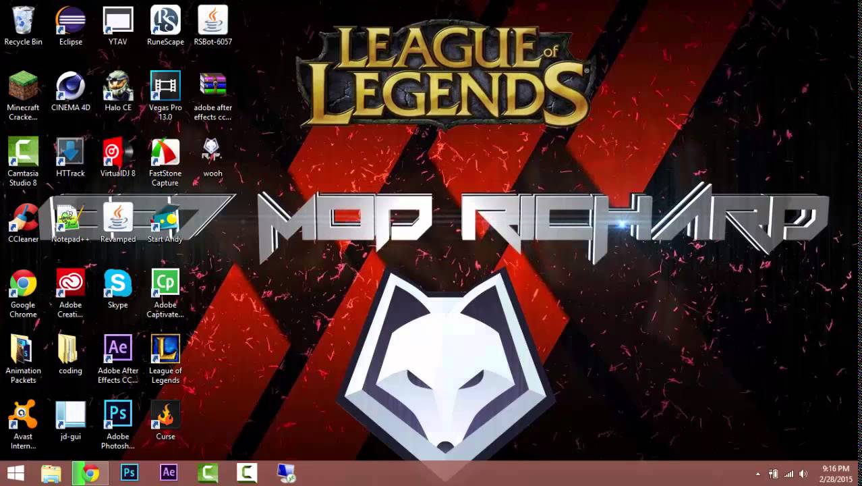Show hidden system tray icons
Viewport: 862px width, 486px height.
coord(757,474)
